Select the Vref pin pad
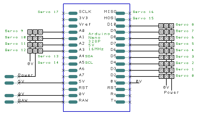The width and height of the screenshot is (197, 115). point(73,26)
